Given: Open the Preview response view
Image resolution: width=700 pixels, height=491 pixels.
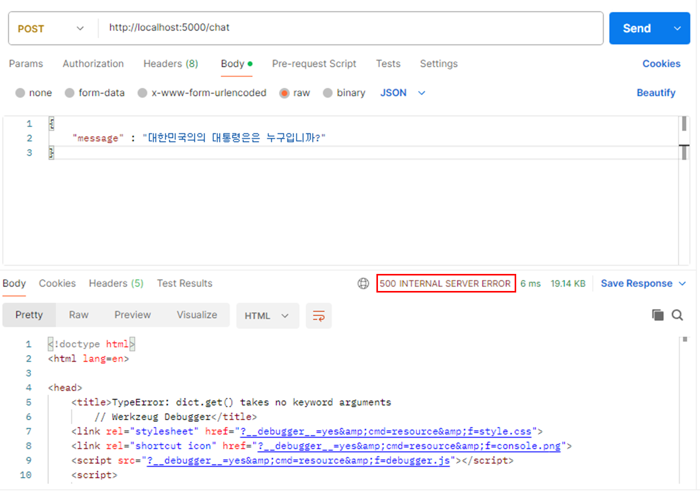Looking at the screenshot, I should (x=133, y=315).
